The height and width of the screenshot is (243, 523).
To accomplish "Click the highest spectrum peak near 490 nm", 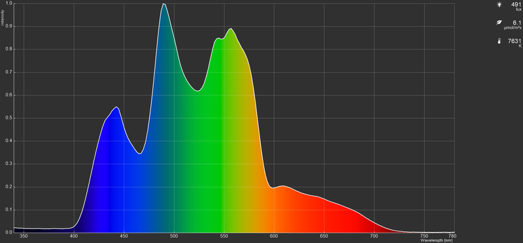I will coord(164,4).
